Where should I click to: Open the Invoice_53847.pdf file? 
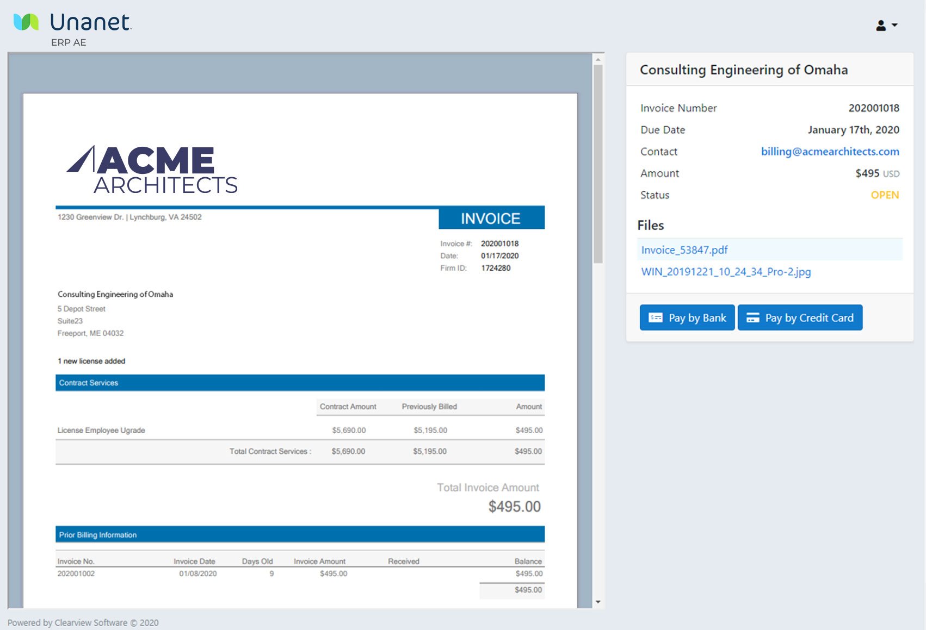[x=684, y=250]
